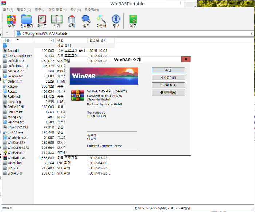Select the parent folder '..' icon row

(5, 45)
